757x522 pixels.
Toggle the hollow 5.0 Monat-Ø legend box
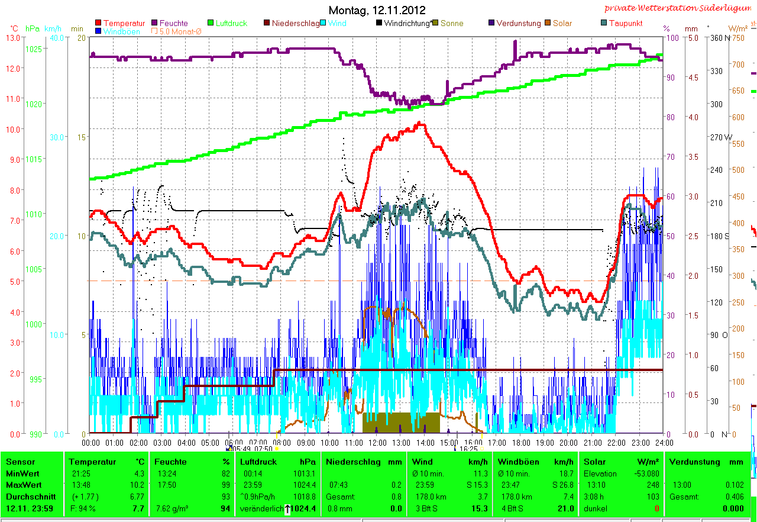pyautogui.click(x=155, y=31)
